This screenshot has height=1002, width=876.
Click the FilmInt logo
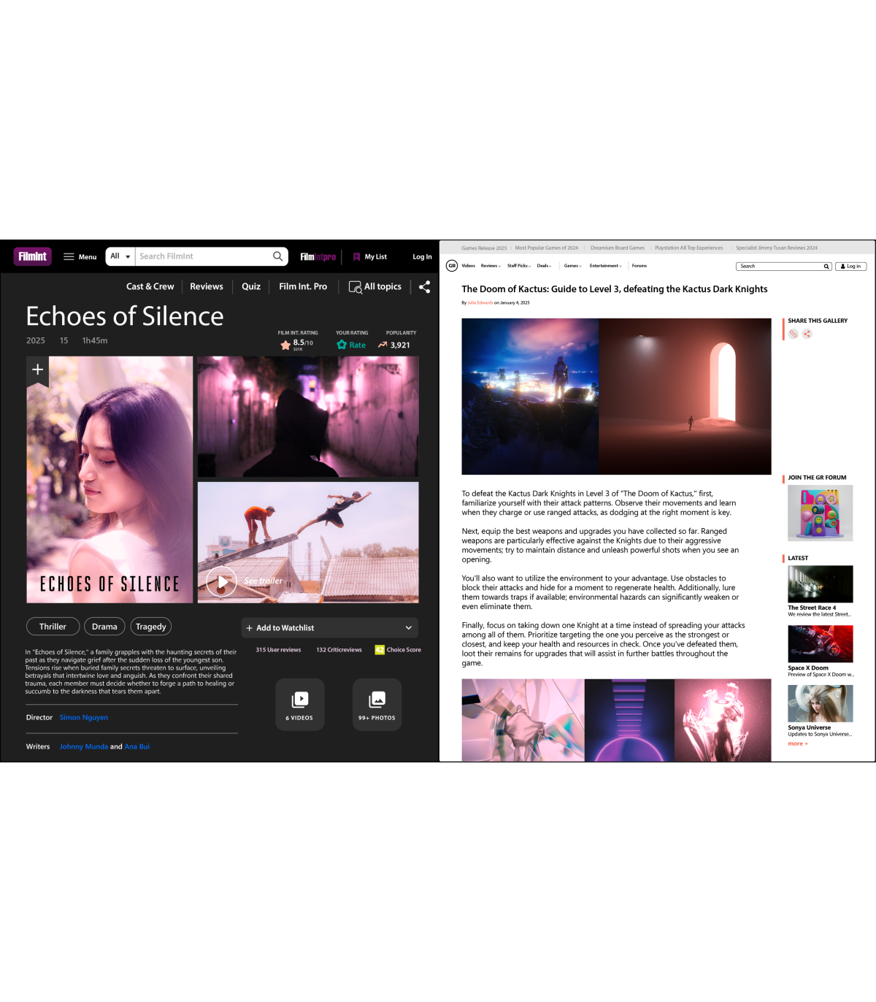point(32,256)
